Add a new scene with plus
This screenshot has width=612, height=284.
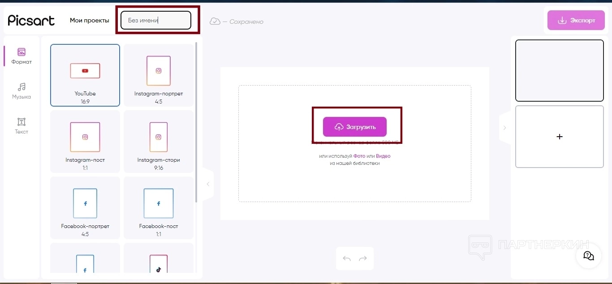tap(560, 137)
